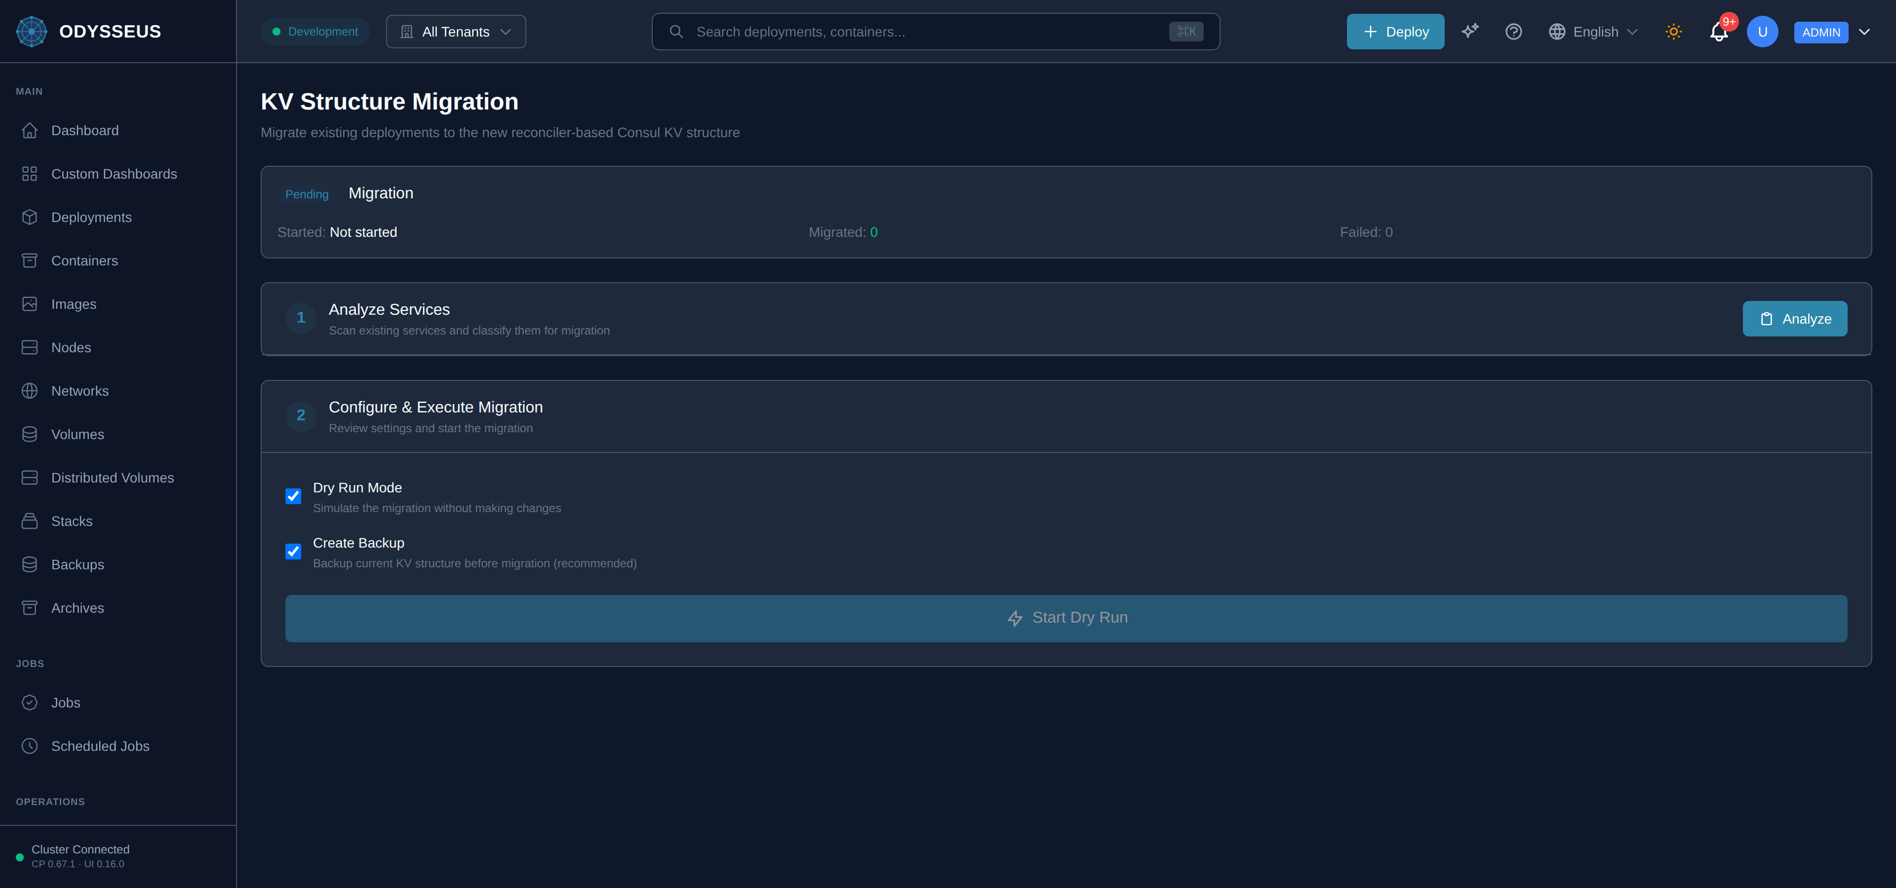
Task: Expand the ADMIN account menu chevron
Action: pyautogui.click(x=1864, y=32)
